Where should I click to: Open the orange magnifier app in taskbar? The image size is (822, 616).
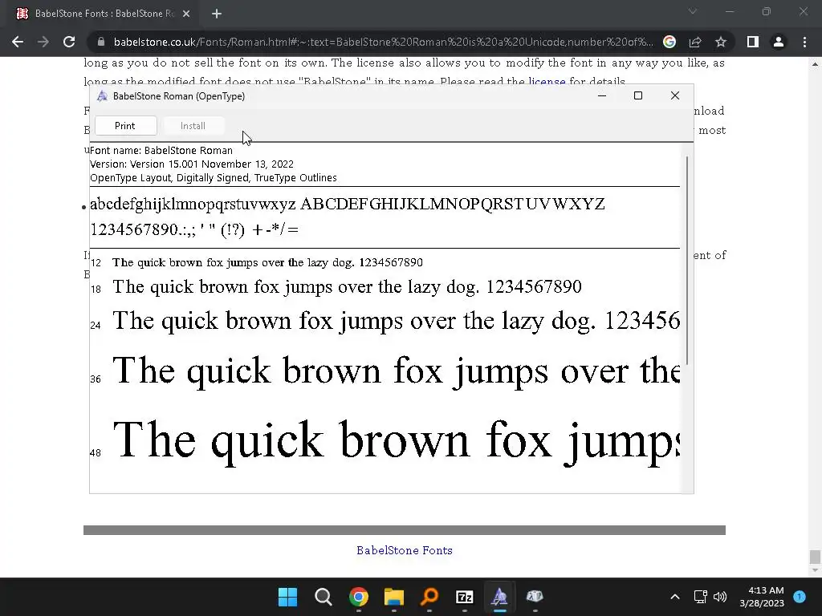pyautogui.click(x=429, y=597)
